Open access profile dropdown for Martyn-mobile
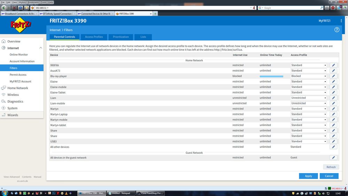The image size is (348, 196). [x=309, y=120]
